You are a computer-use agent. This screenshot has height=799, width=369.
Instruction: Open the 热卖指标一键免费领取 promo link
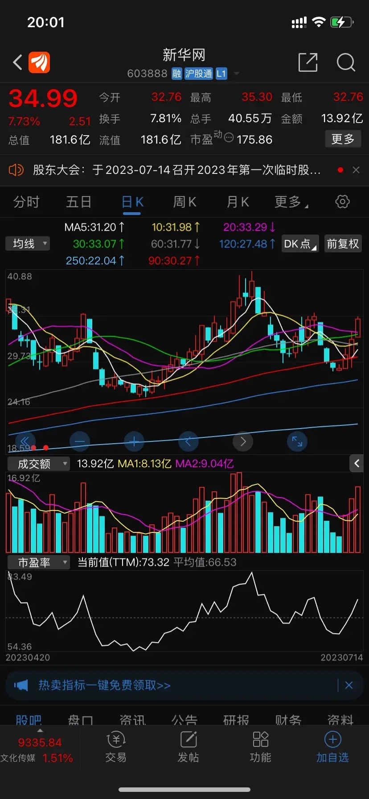click(x=104, y=685)
